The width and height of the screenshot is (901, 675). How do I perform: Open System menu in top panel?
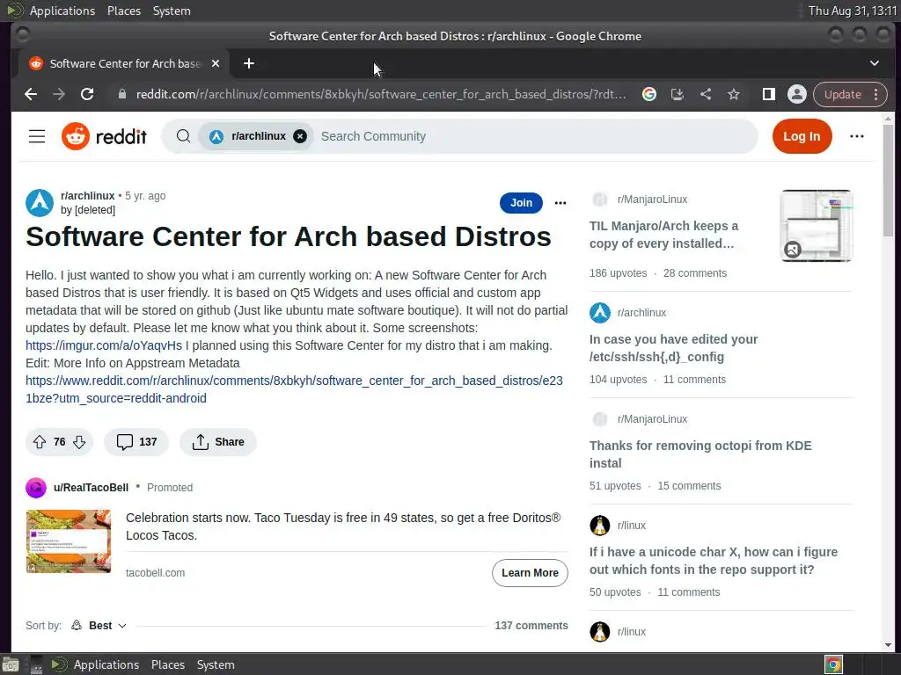point(172,11)
